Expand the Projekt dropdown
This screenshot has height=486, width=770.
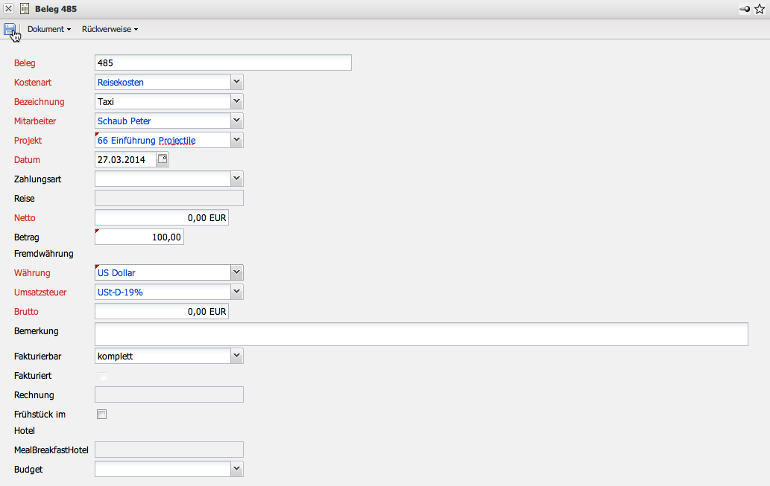[x=237, y=140]
